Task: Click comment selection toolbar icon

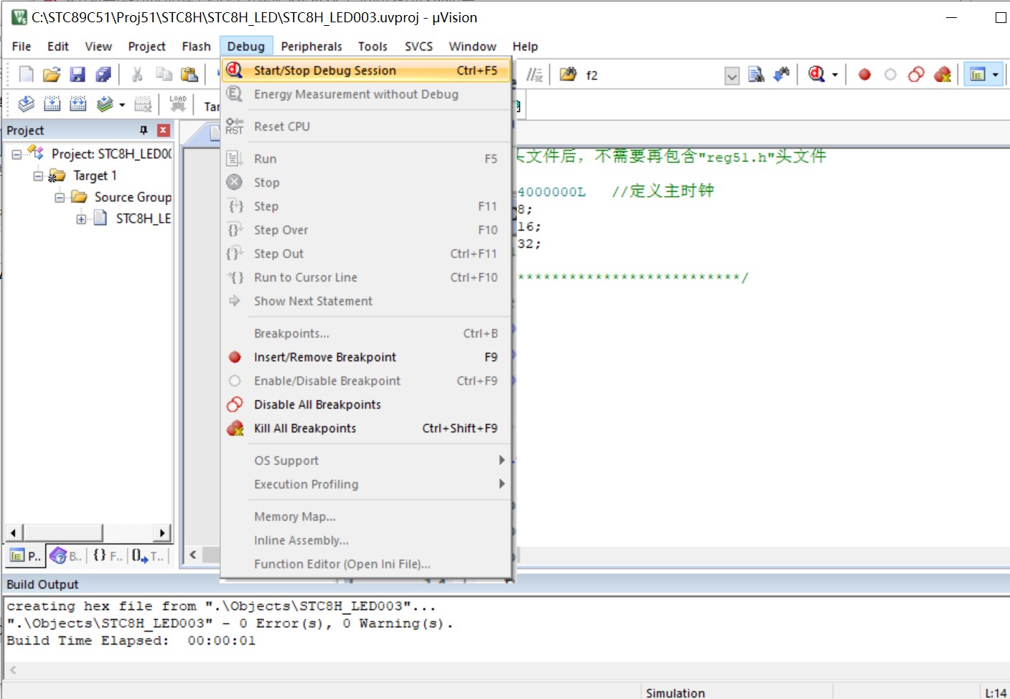Action: tap(534, 74)
